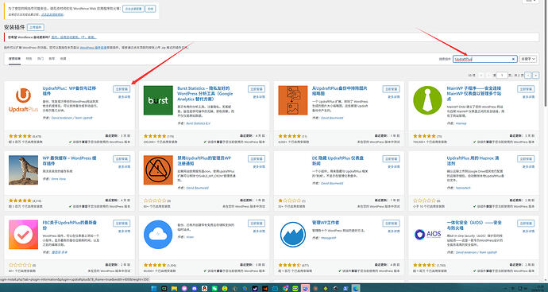Click the orange warning-triangle plugin icon

pos(158,169)
